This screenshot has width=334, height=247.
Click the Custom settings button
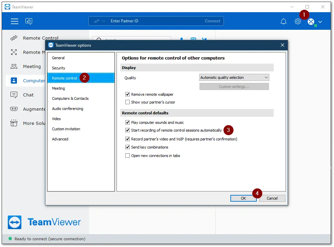coord(234,87)
